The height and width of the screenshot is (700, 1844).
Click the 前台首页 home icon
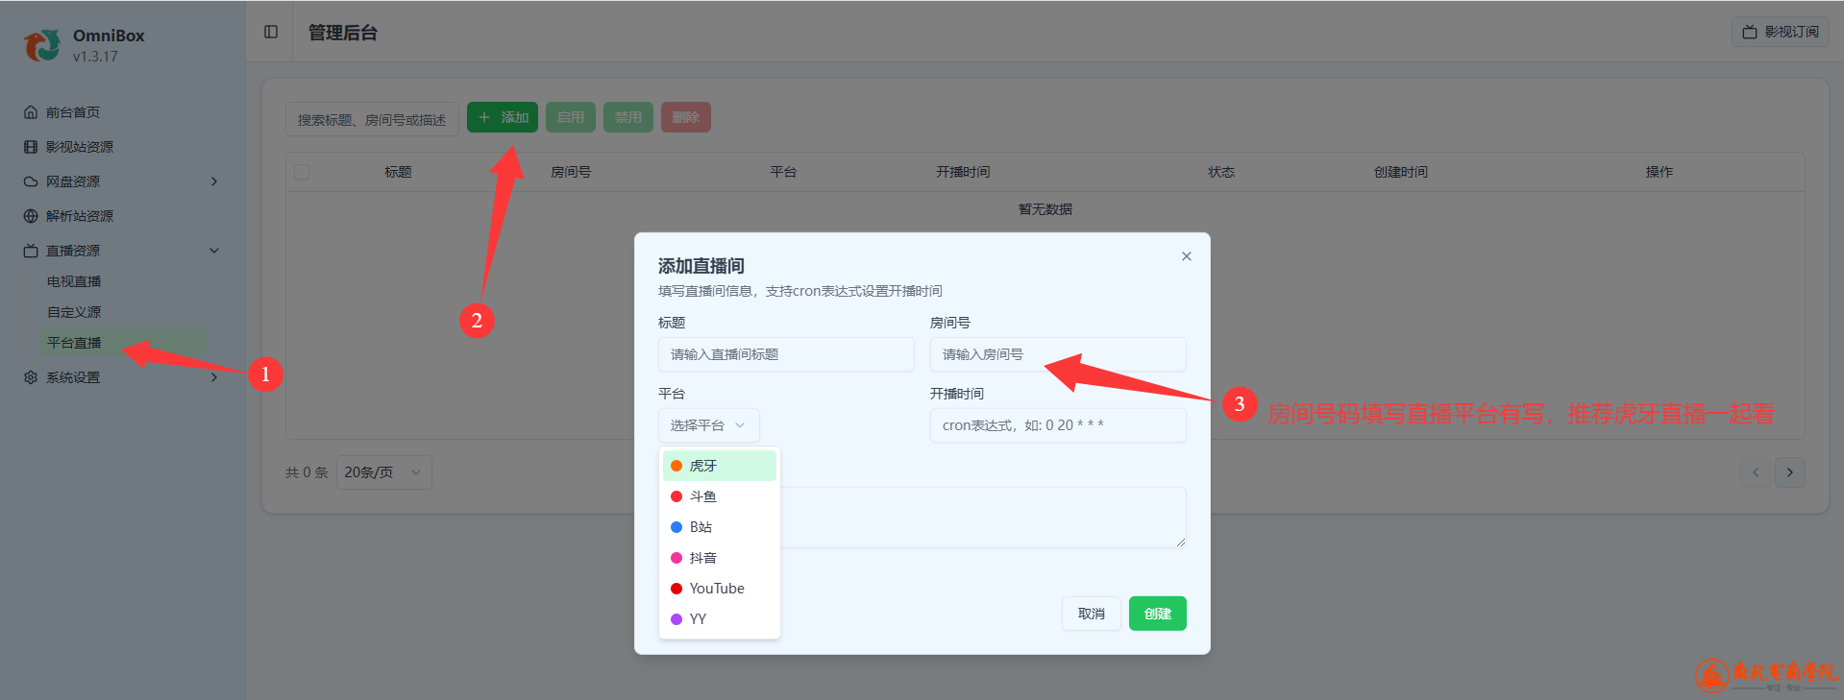(x=31, y=112)
